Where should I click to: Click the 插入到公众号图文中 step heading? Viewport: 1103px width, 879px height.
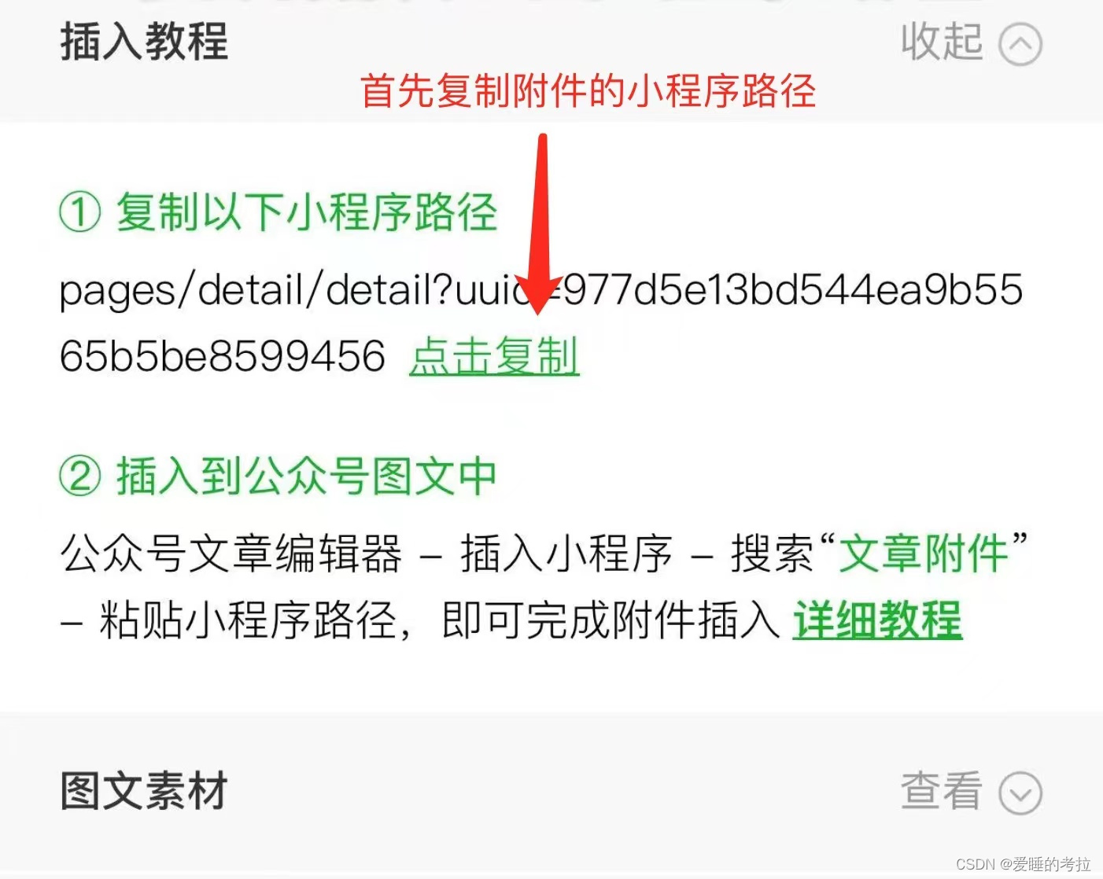pos(307,476)
